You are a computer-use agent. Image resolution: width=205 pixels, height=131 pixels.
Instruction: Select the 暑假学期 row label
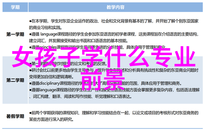pos(15,116)
